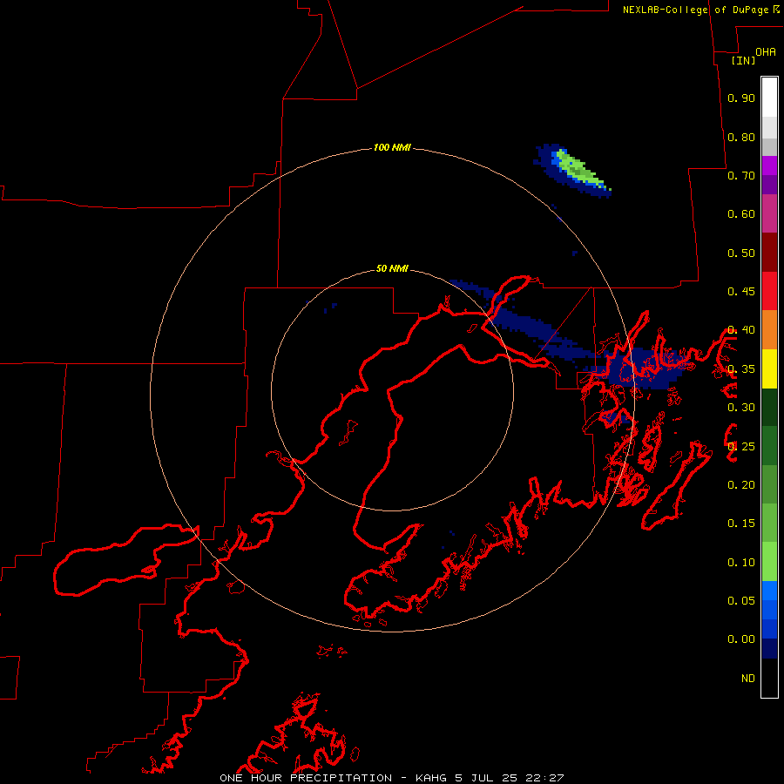The image size is (784, 784).
Task: Pick the black ND legend swatch
Action: (769, 678)
